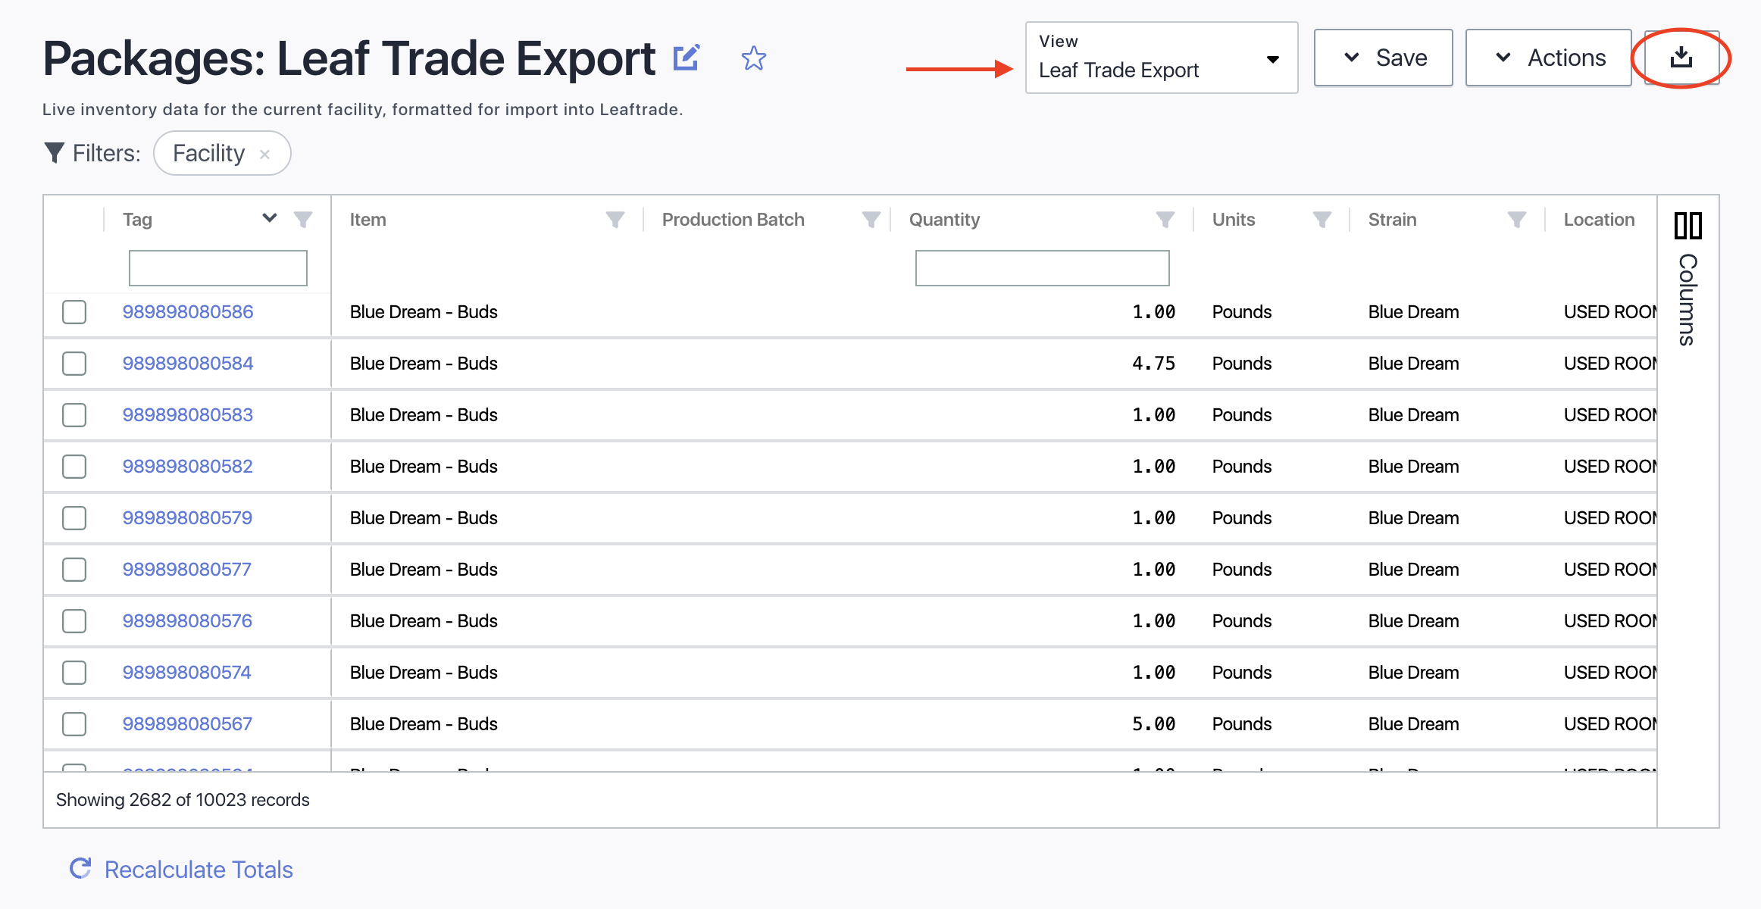Open package link 989898080576
Image resolution: width=1761 pixels, height=909 pixels.
click(188, 621)
